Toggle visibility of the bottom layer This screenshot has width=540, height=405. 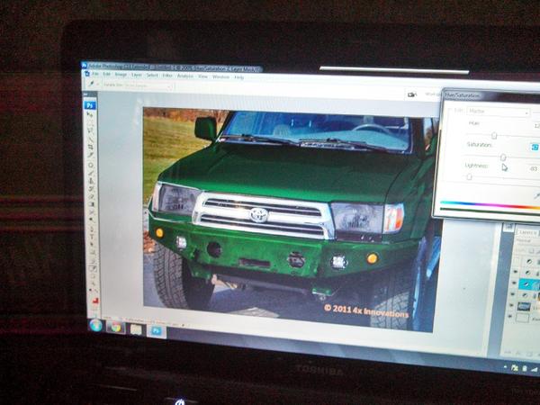click(510, 316)
